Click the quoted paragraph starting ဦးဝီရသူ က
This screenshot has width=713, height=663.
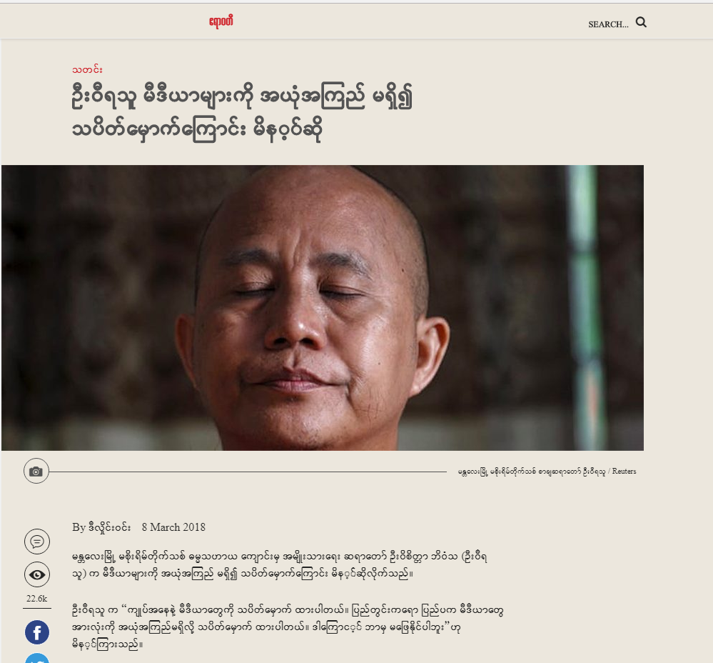coord(288,627)
